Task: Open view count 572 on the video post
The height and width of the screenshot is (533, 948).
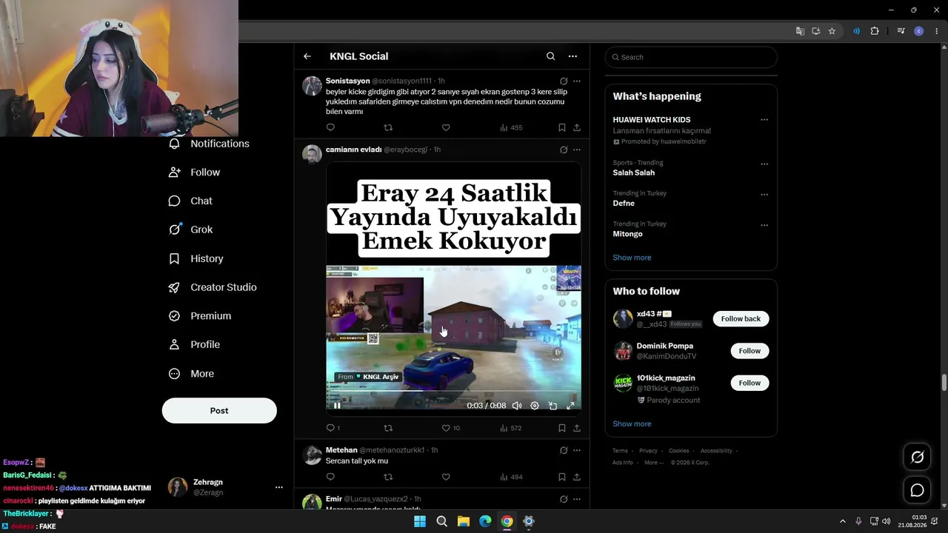Action: tap(511, 428)
